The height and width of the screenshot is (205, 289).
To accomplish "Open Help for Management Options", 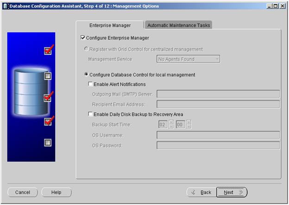I will [x=57, y=193].
